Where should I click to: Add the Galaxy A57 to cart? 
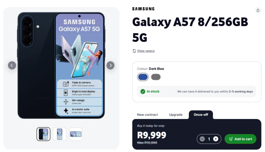pyautogui.click(x=240, y=139)
